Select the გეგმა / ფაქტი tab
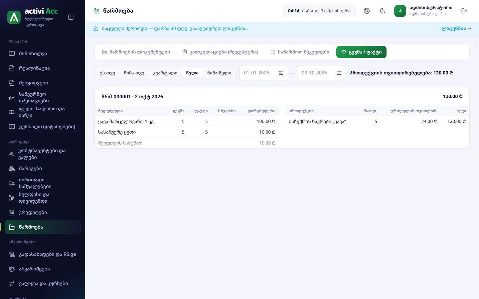The width and height of the screenshot is (479, 299). pyautogui.click(x=361, y=52)
